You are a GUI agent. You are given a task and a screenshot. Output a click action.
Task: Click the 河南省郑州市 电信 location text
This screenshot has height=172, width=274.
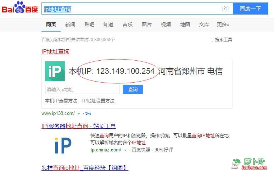191,71
